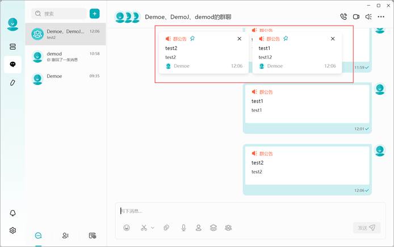Click the green plus new chat button
Viewport: 394px width, 247px height.
[94, 14]
